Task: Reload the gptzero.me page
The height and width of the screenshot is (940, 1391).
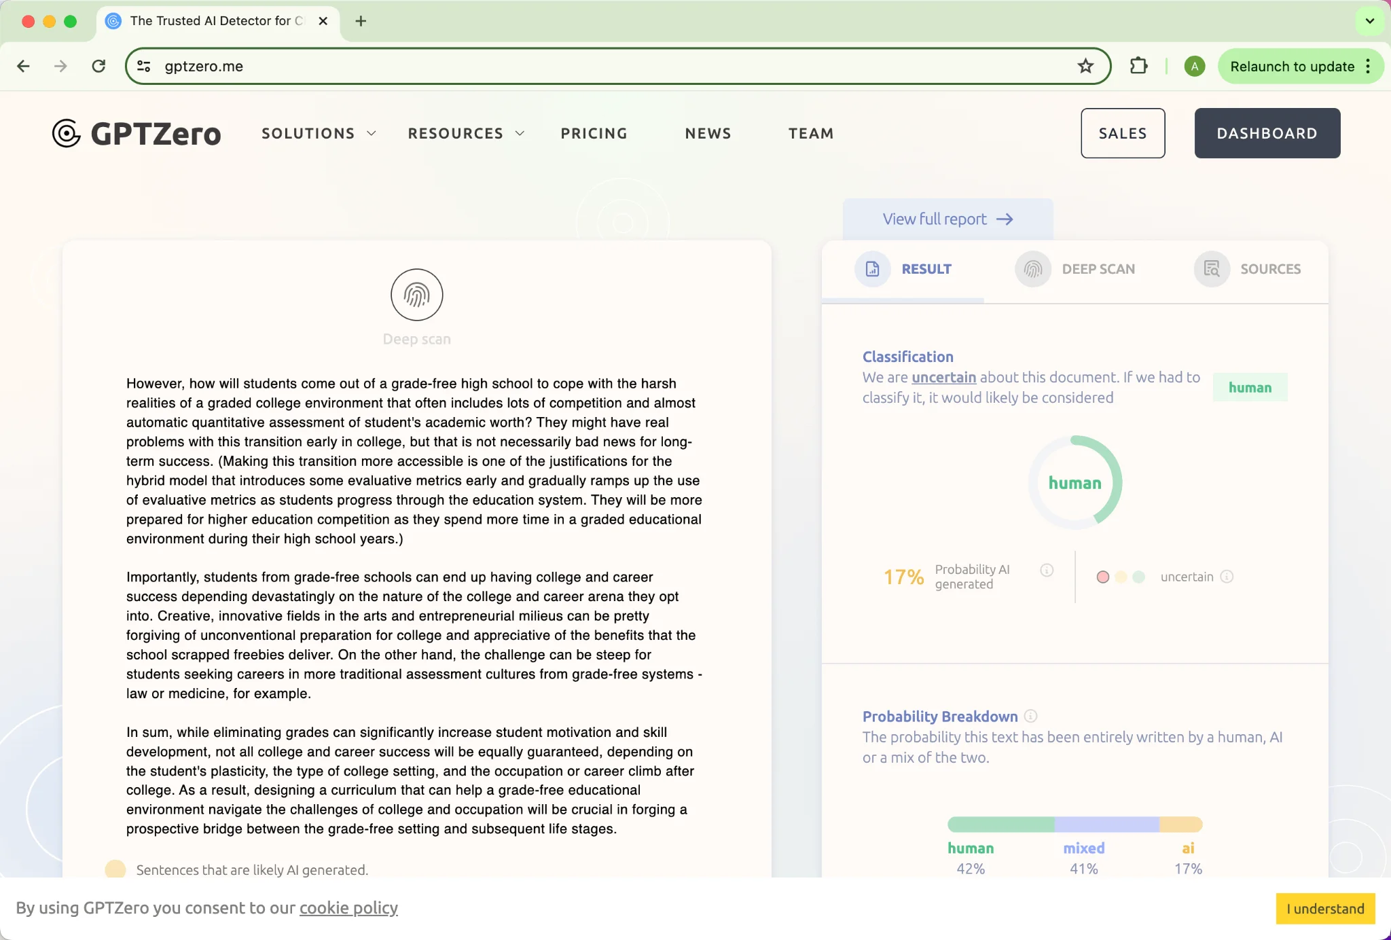Action: (98, 66)
